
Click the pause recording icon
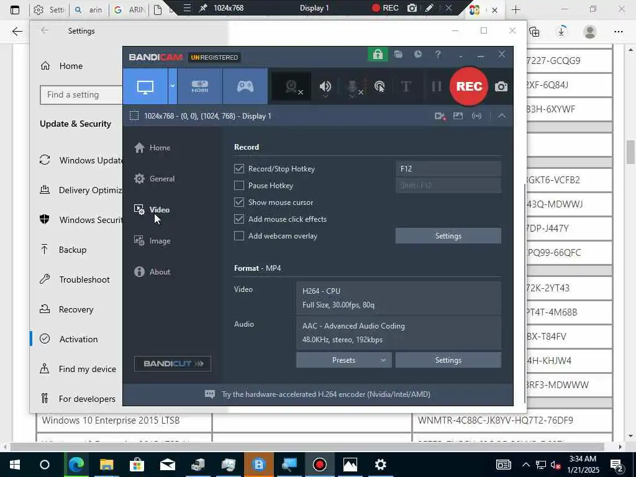[437, 86]
